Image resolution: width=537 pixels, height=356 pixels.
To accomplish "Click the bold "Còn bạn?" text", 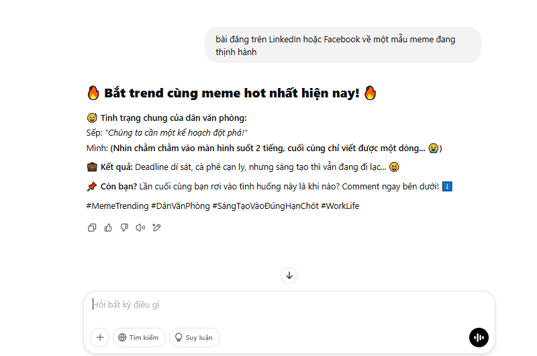I will coord(119,187).
